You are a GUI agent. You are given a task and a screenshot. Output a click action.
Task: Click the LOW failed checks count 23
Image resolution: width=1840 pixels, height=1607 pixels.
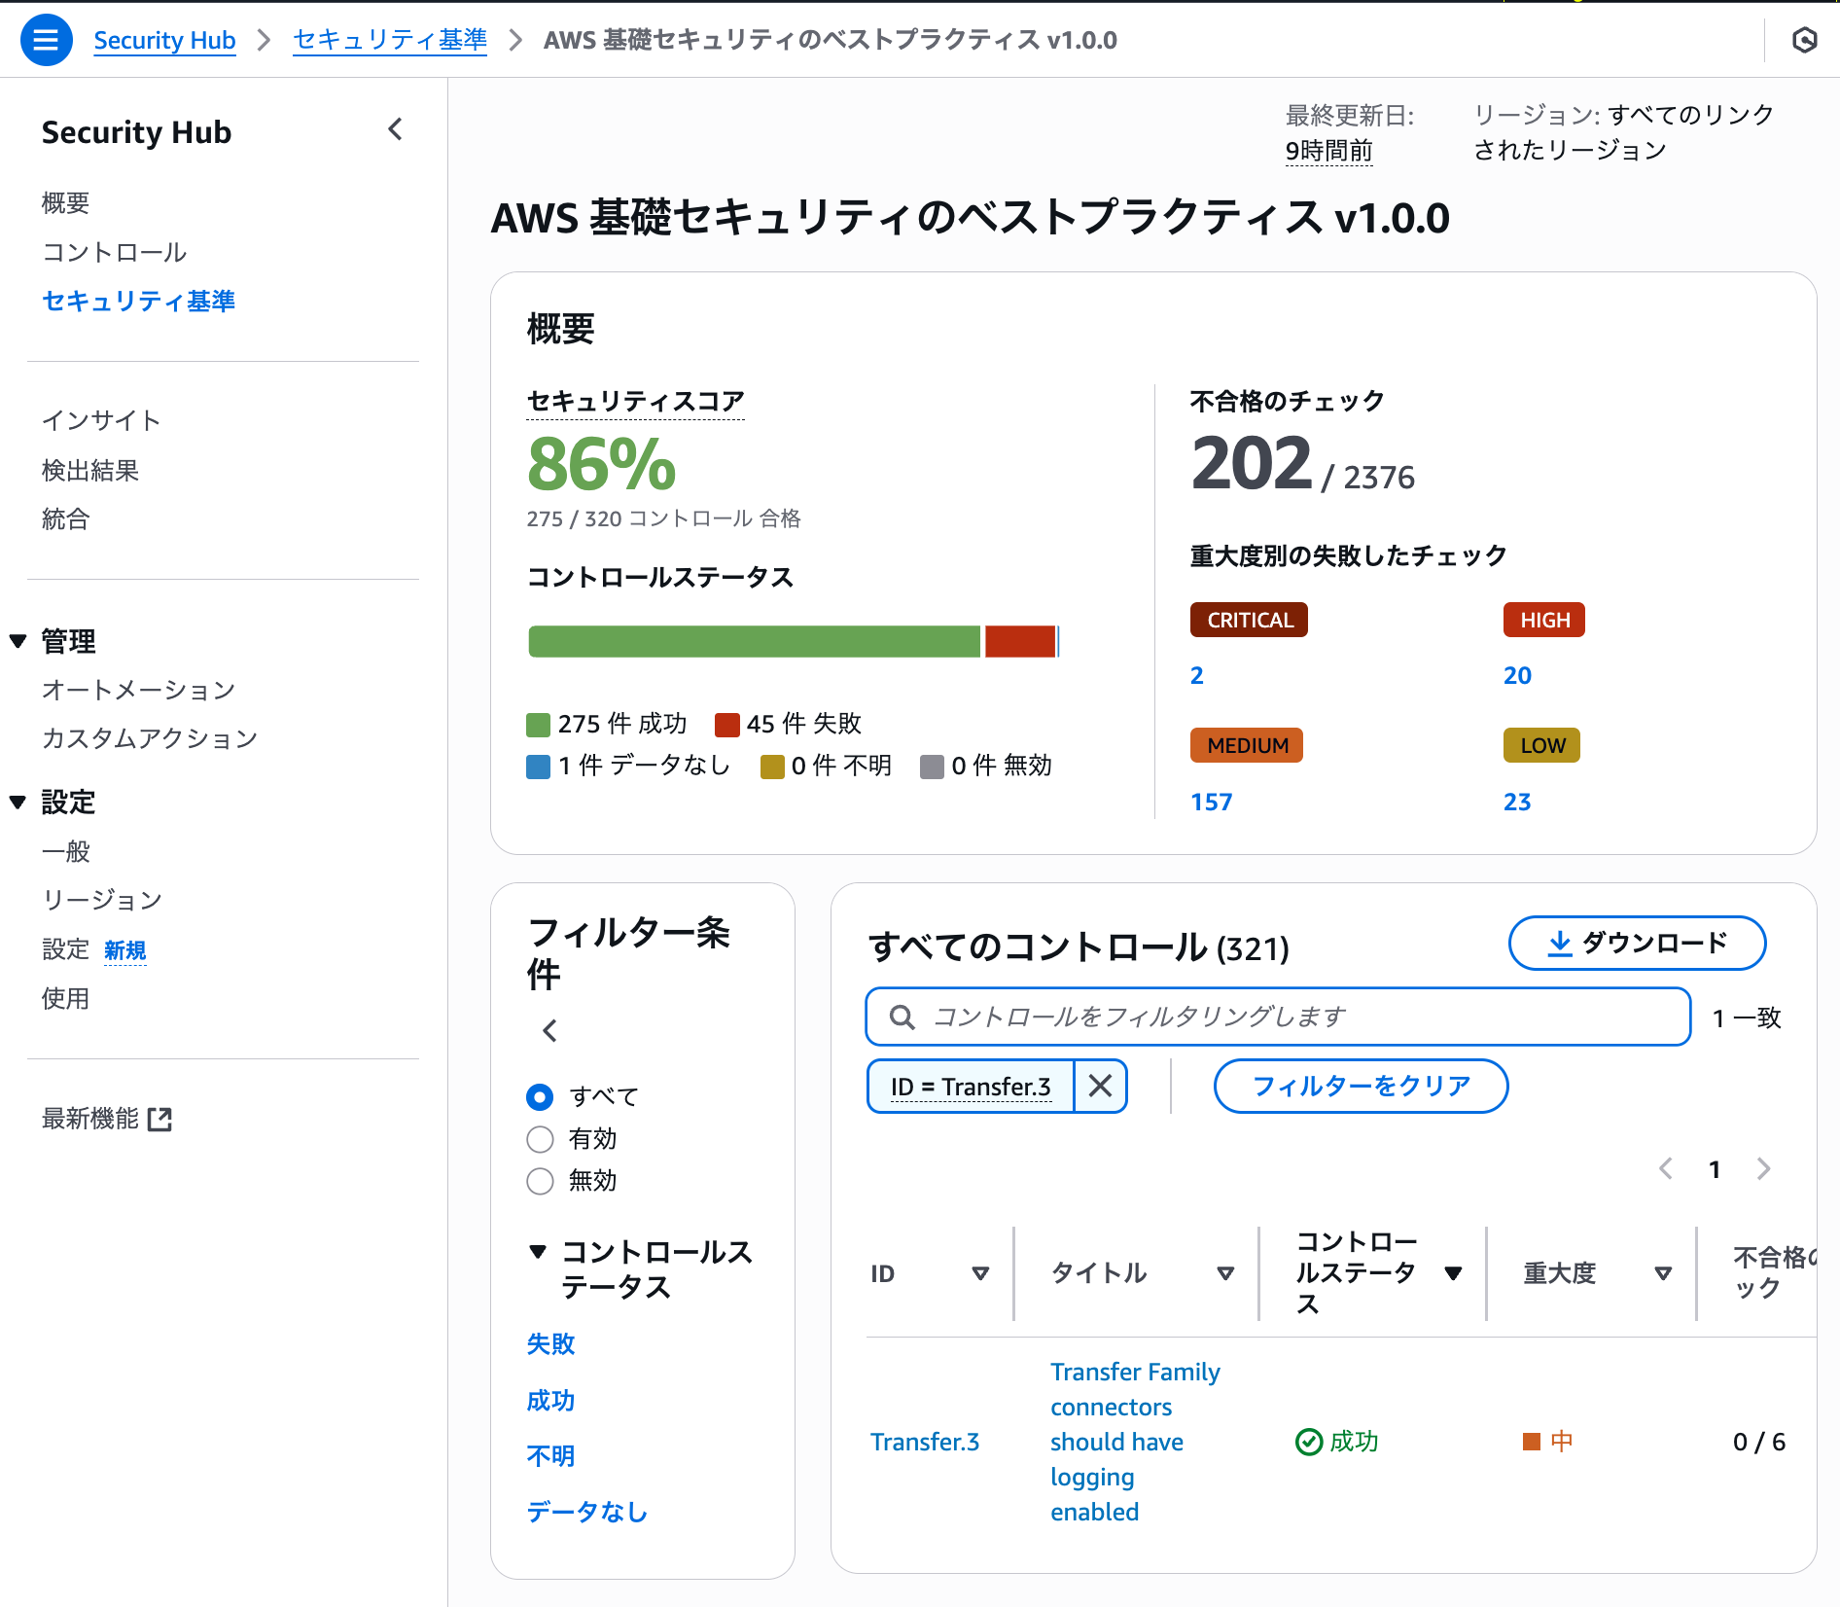coord(1517,802)
